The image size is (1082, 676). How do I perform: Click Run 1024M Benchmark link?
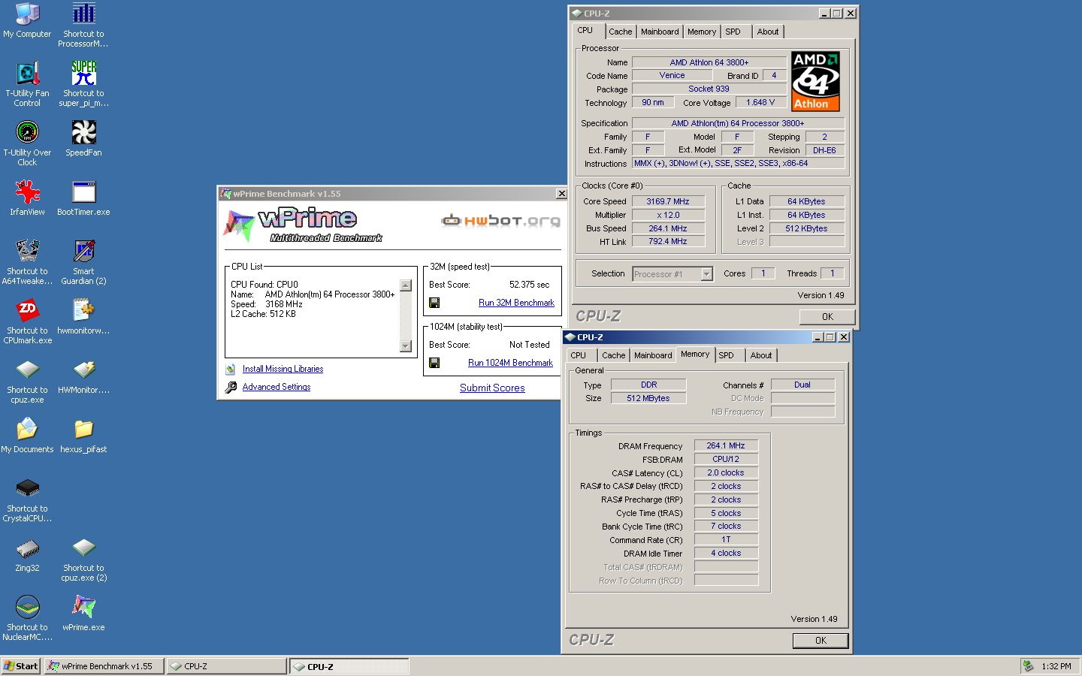click(510, 363)
